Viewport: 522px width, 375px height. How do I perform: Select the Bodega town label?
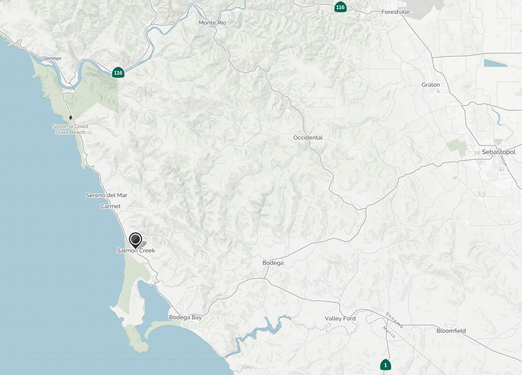273,263
